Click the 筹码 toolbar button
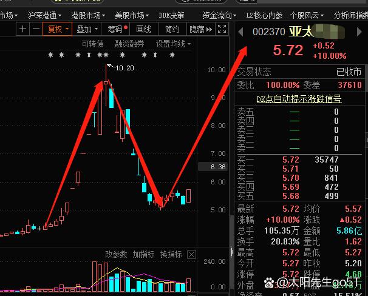This screenshot has height=296, width=368. click(117, 29)
